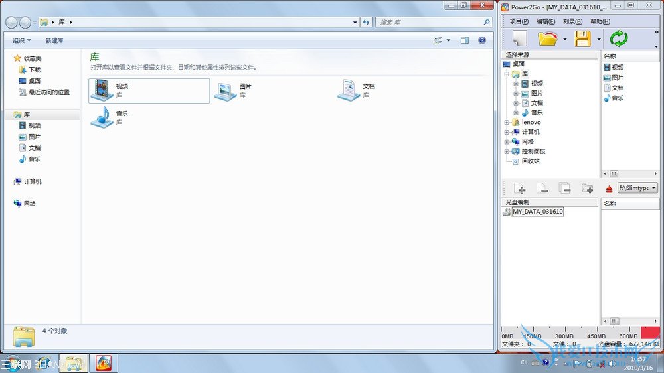Open the dropdown arrow next to save icon

pyautogui.click(x=598, y=39)
